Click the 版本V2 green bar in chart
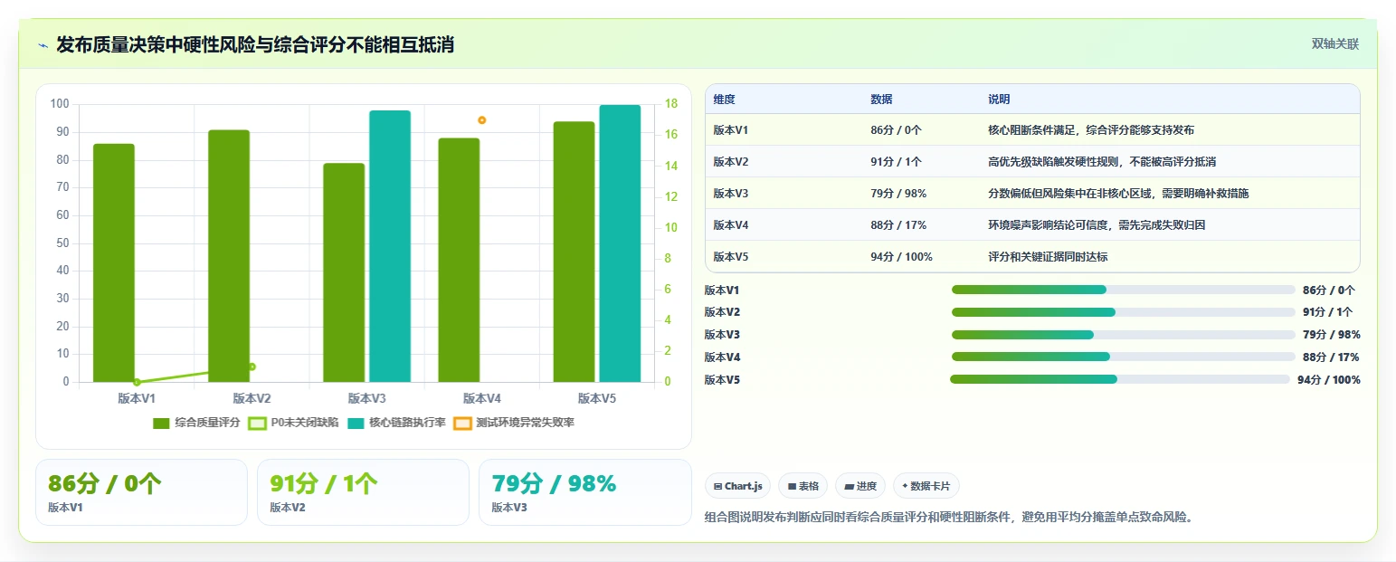This screenshot has height=562, width=1396. 229,256
